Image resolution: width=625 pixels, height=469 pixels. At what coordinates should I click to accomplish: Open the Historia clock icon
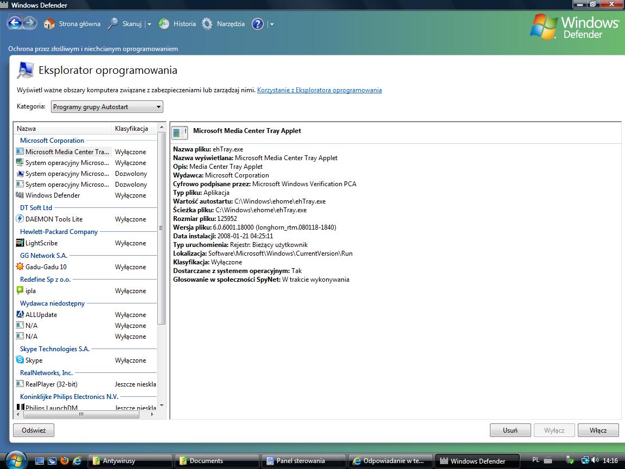click(x=164, y=24)
